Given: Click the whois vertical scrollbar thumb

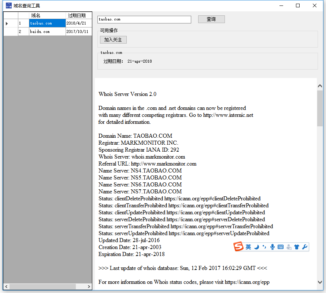Looking at the screenshot, I should [x=320, y=108].
